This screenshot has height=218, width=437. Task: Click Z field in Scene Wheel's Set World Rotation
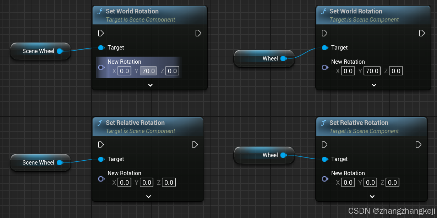[x=173, y=71]
